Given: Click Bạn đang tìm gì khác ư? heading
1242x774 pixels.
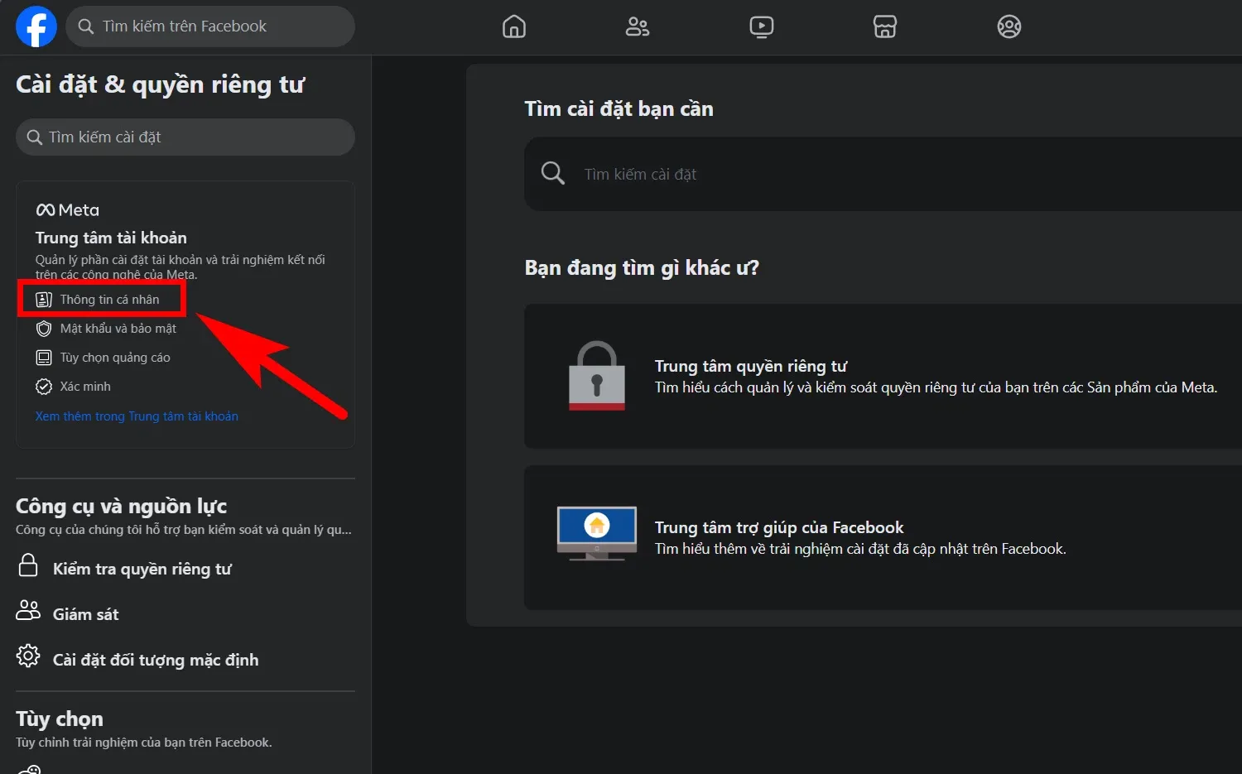Looking at the screenshot, I should (x=642, y=268).
